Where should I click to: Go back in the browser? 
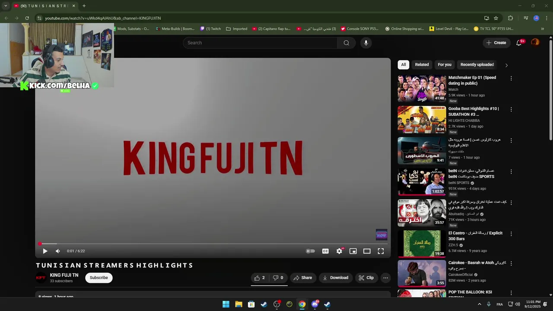click(6, 18)
